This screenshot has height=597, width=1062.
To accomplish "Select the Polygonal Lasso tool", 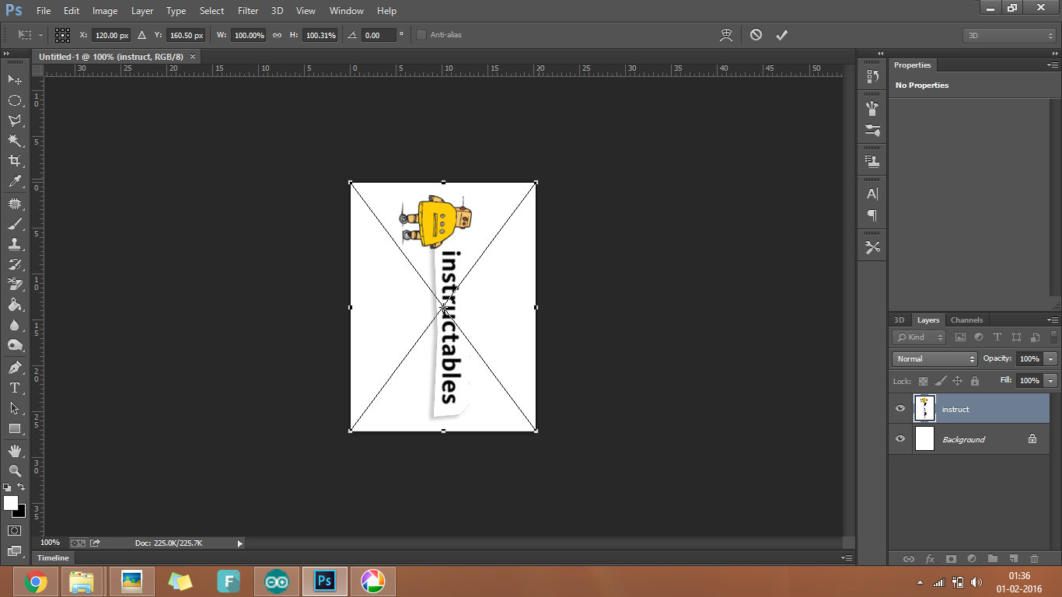I will click(15, 120).
